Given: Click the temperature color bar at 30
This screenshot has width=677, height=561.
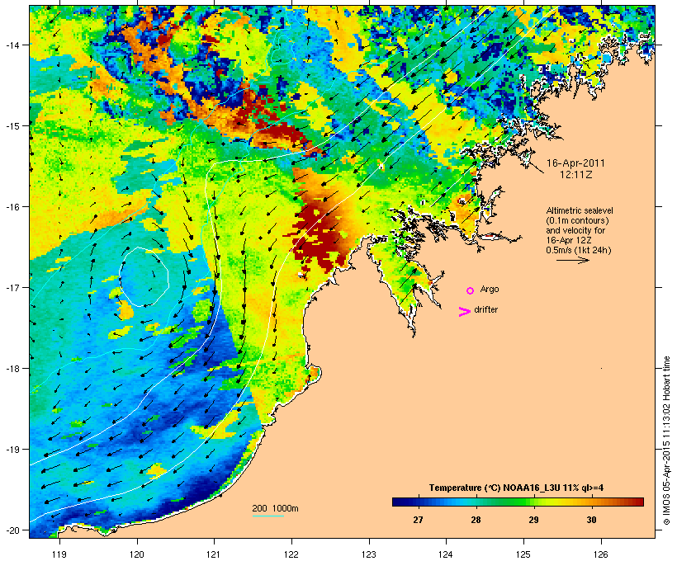Looking at the screenshot, I should [x=591, y=502].
